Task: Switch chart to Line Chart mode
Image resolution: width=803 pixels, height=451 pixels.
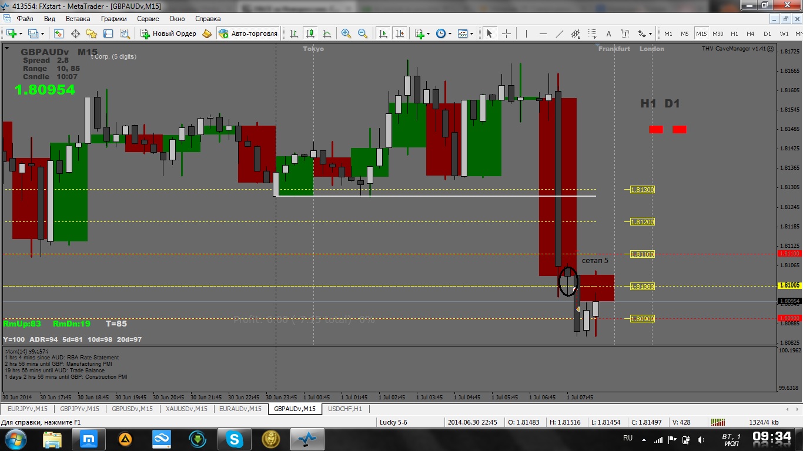Action: (327, 33)
